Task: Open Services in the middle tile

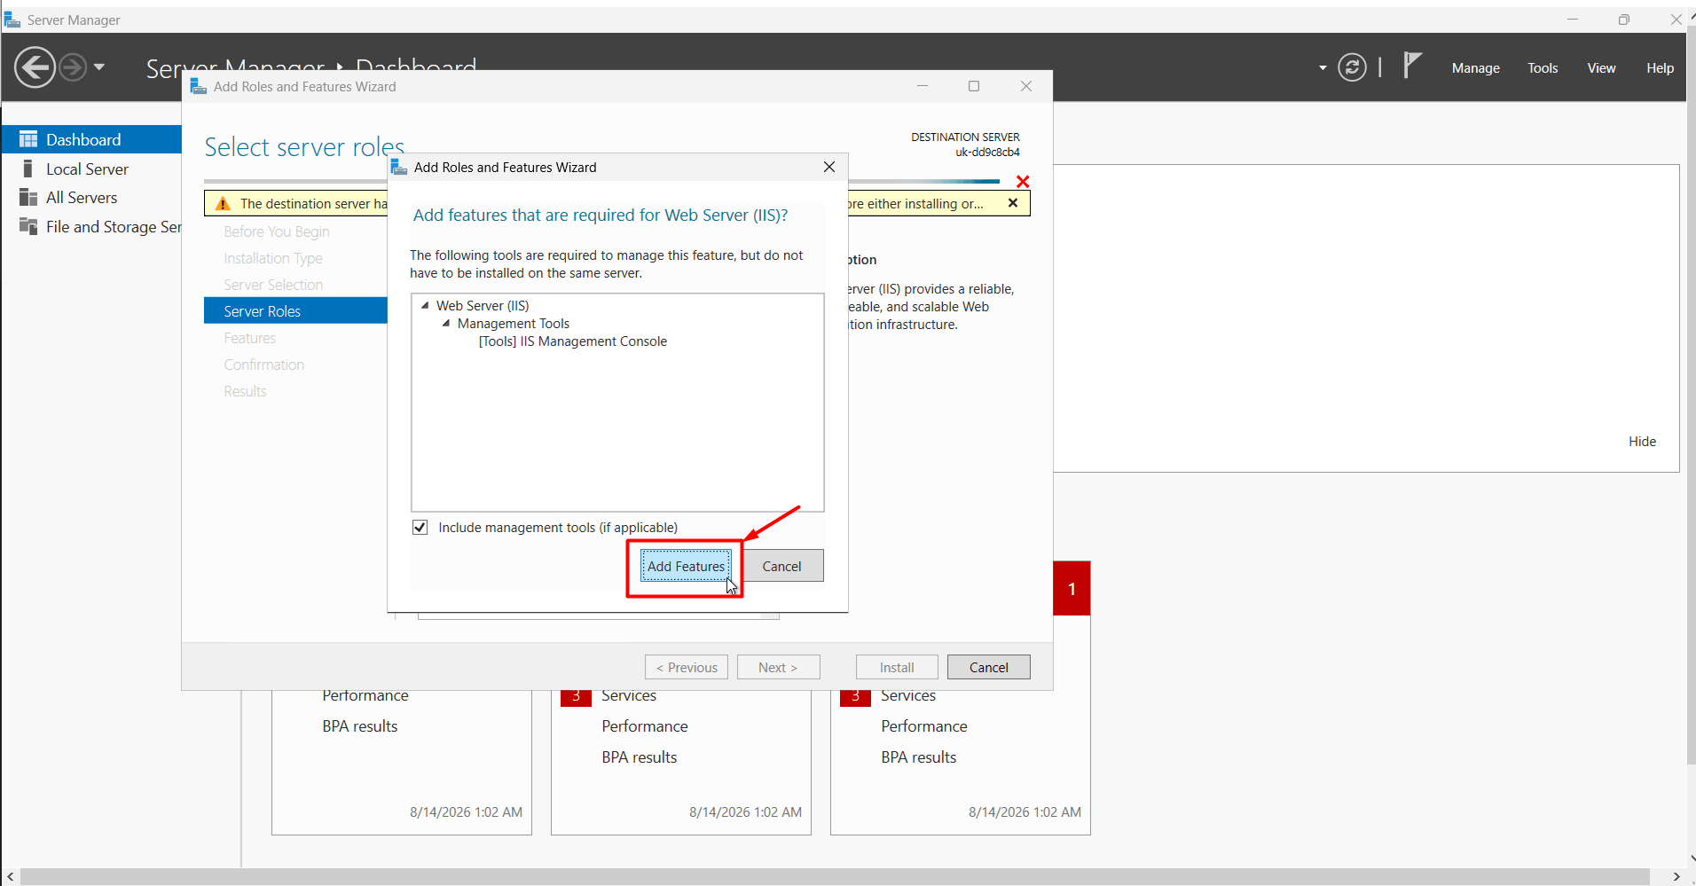Action: (629, 697)
